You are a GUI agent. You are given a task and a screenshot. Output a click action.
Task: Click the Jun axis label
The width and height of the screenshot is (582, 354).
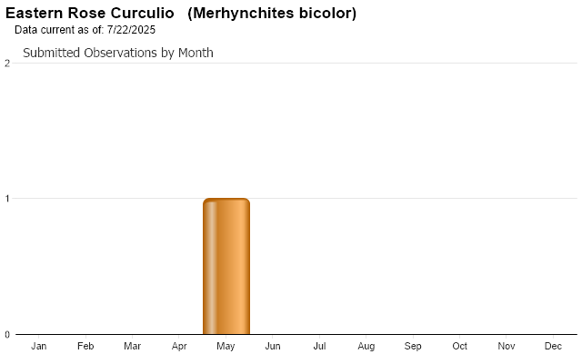point(273,346)
